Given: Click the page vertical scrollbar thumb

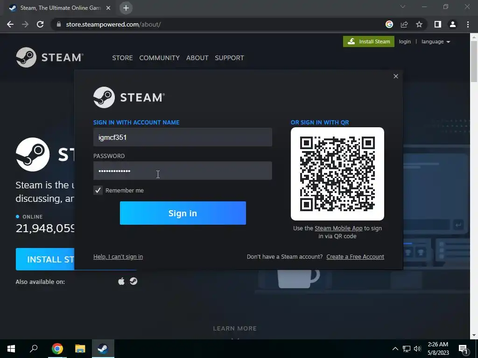Looking at the screenshot, I should [474, 62].
